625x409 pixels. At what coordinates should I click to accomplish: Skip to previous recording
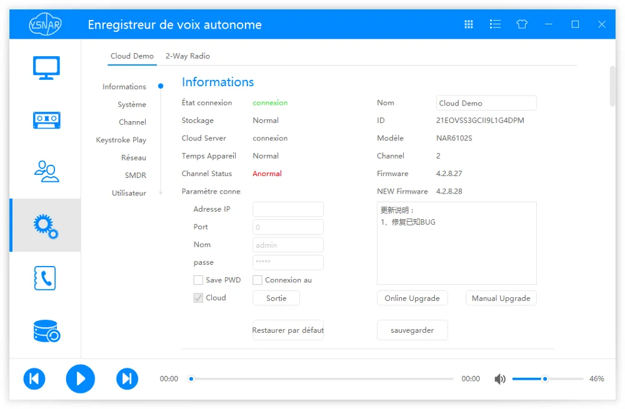34,378
